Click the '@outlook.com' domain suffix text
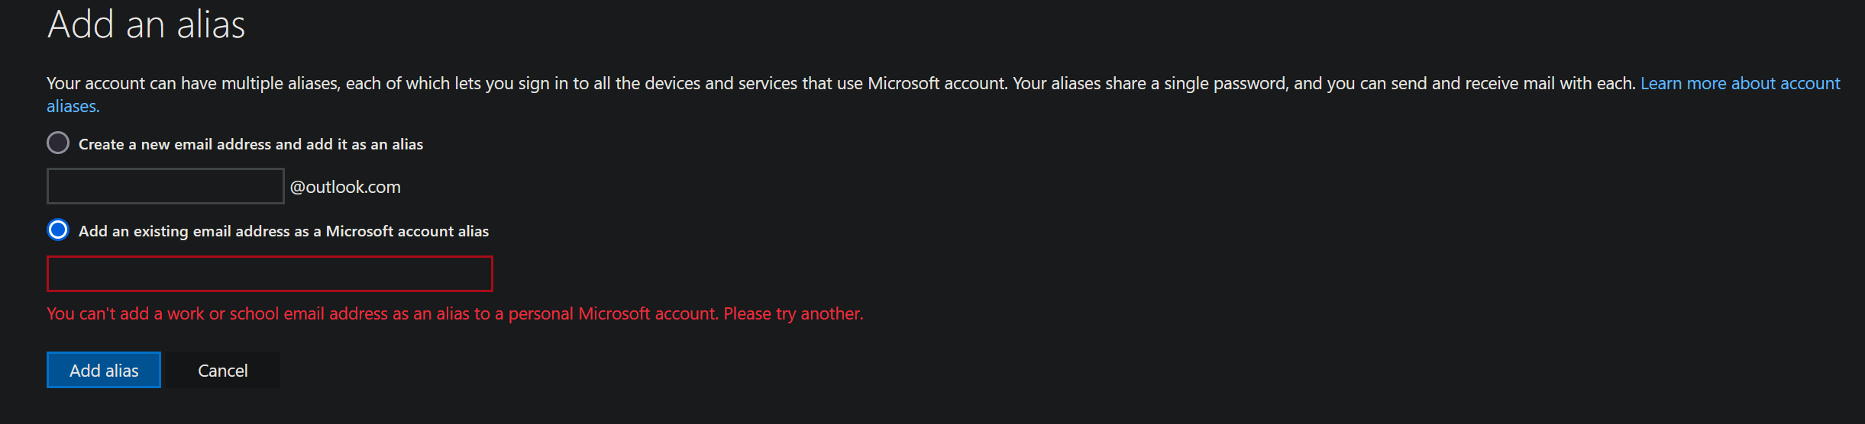This screenshot has height=424, width=1865. coord(345,187)
